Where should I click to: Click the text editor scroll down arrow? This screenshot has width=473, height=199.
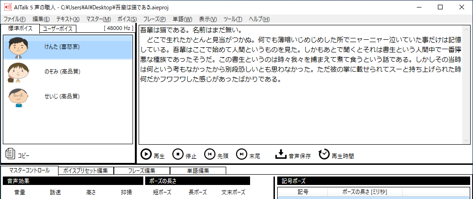coord(466,141)
